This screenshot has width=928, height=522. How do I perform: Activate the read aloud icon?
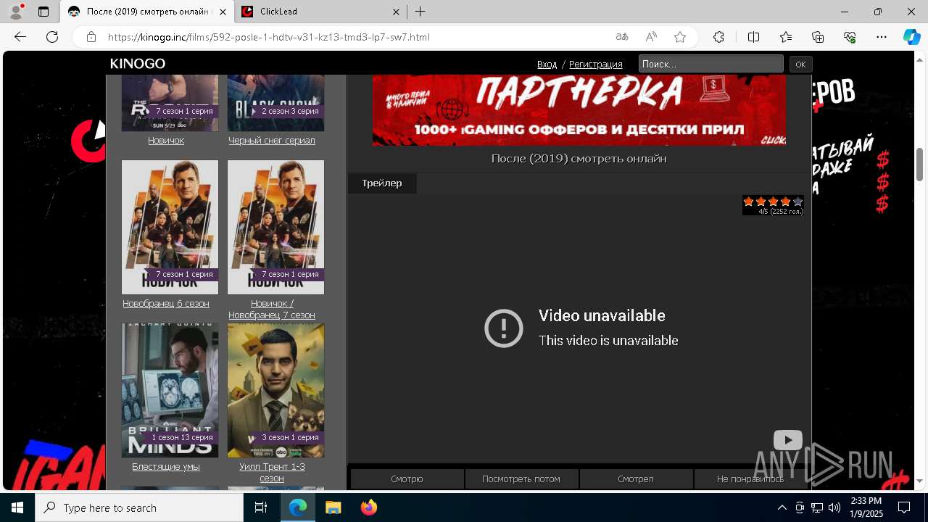[x=651, y=37]
